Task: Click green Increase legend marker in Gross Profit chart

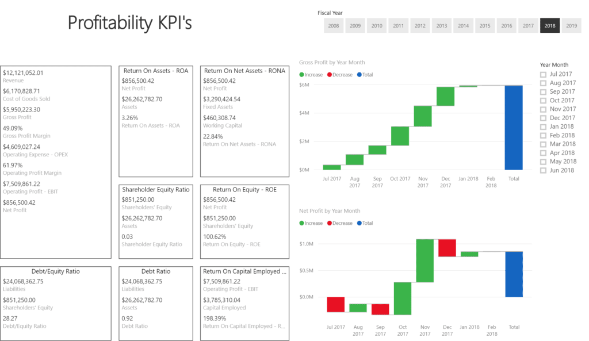Action: [302, 75]
